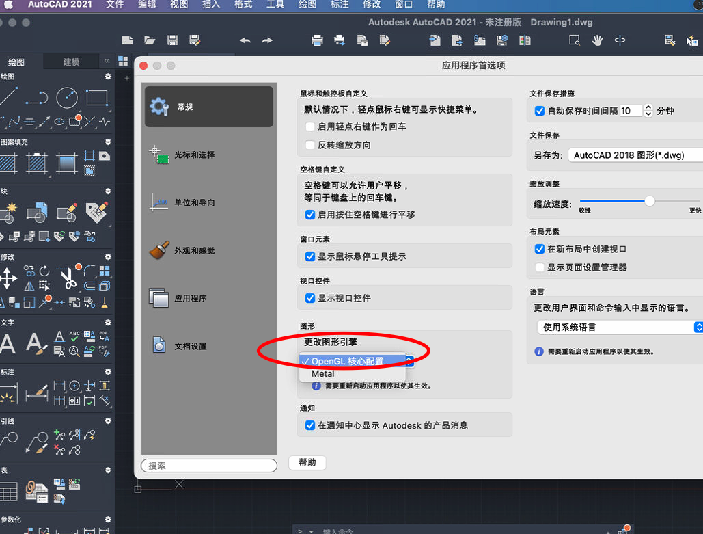Image resolution: width=703 pixels, height=534 pixels.
Task: Click the grid layout icon beside the palette
Action: coord(123,61)
